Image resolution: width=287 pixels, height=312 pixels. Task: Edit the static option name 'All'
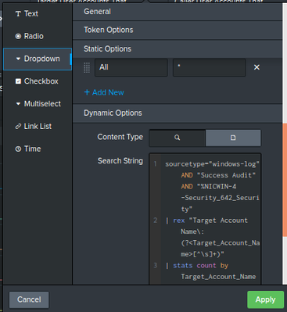(x=131, y=67)
